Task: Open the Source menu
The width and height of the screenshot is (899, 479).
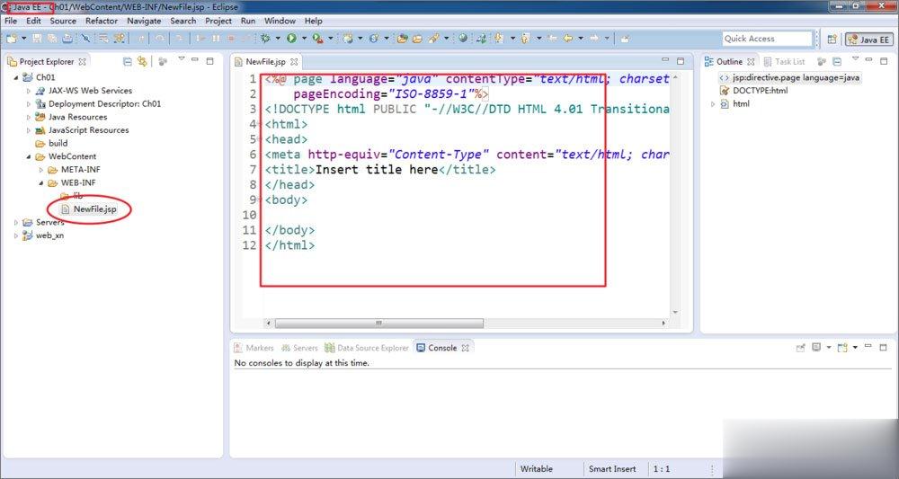Action: click(63, 21)
